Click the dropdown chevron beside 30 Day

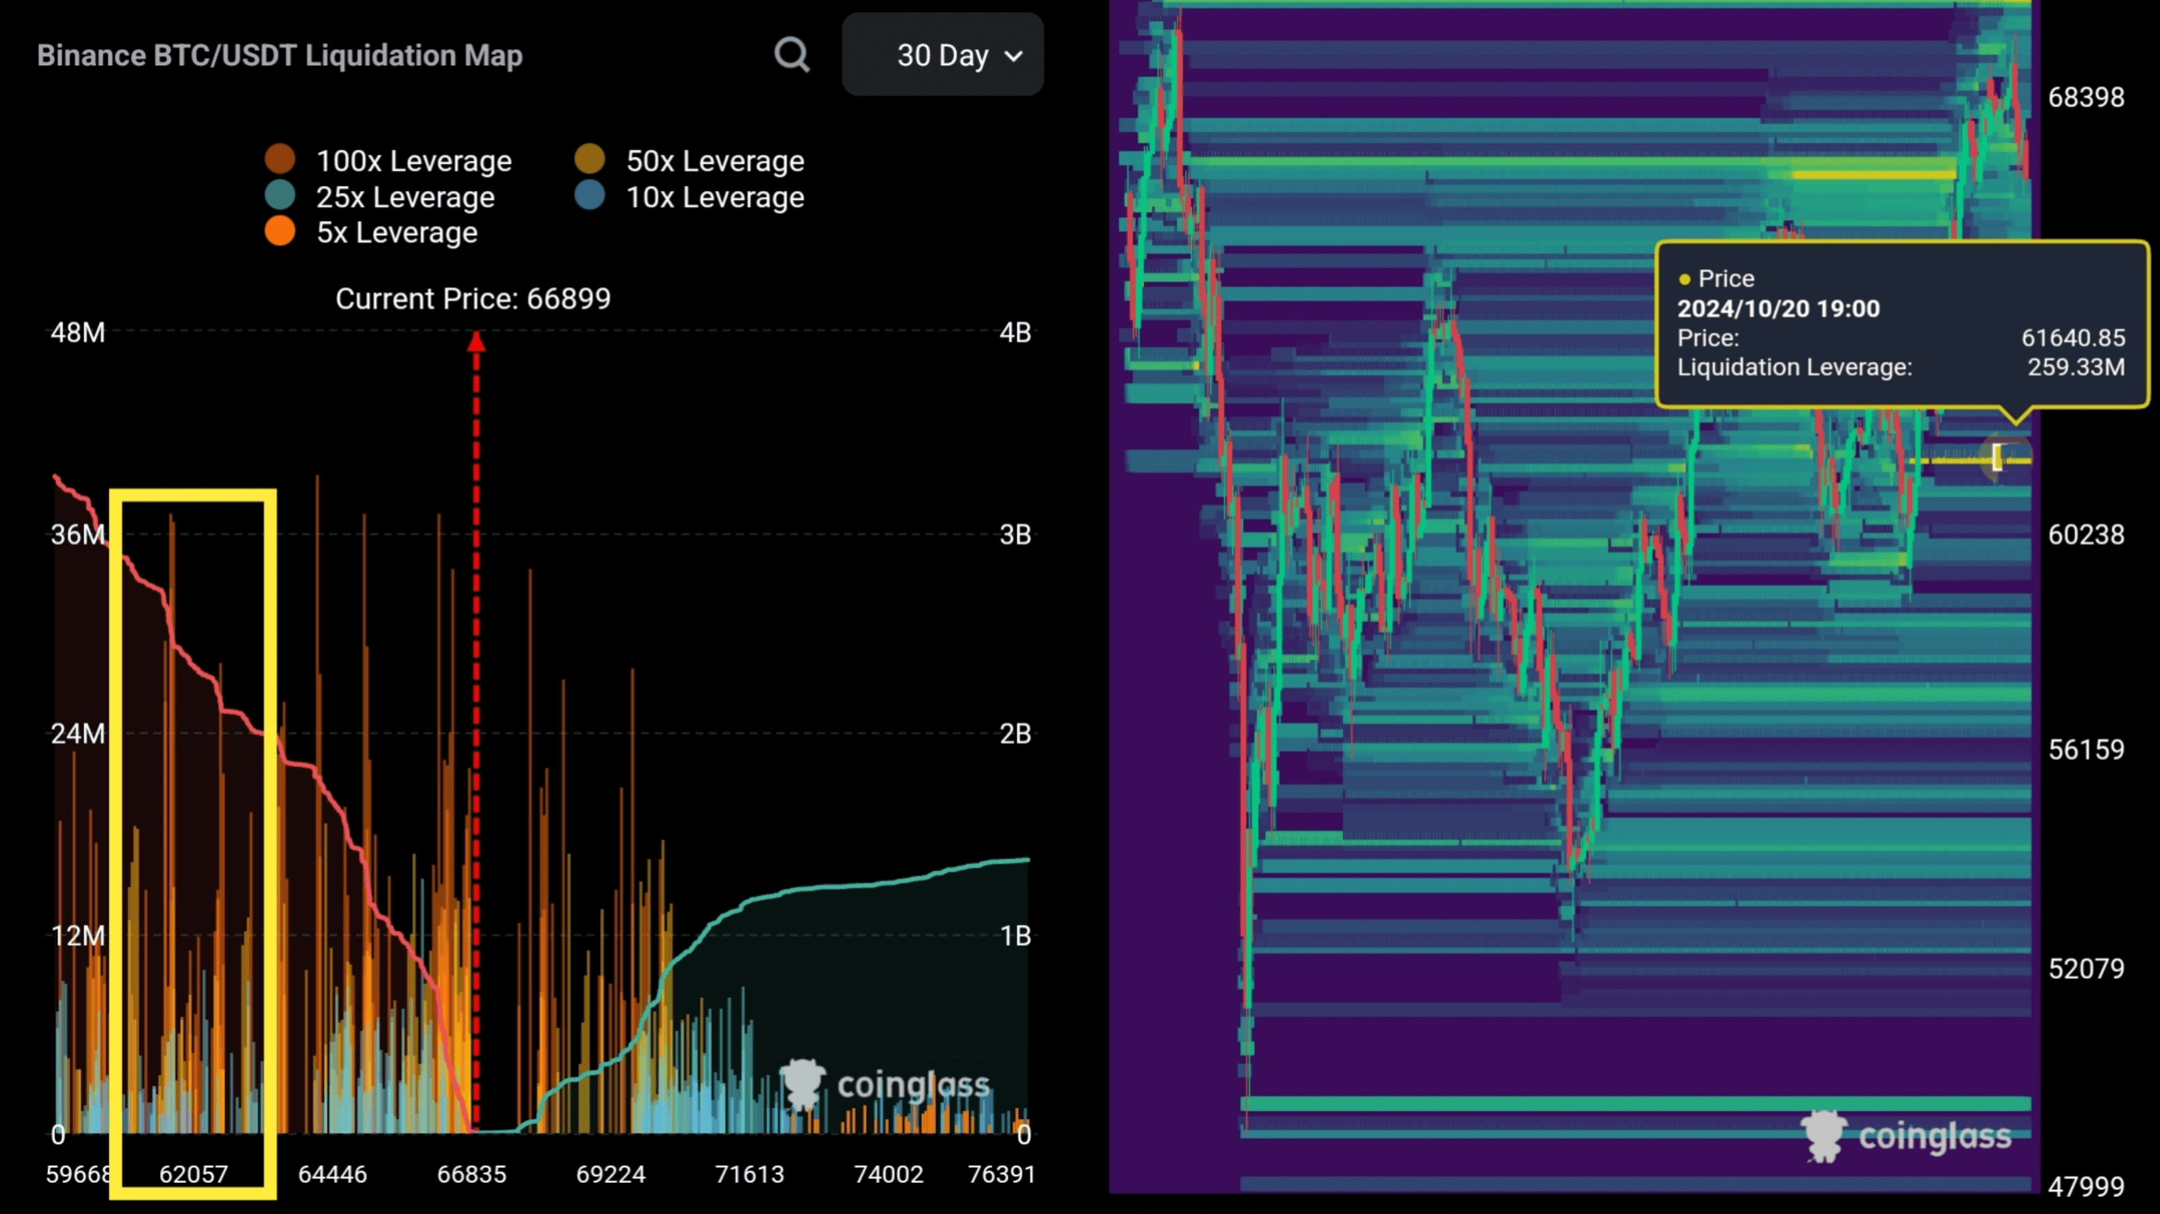pyautogui.click(x=1014, y=57)
